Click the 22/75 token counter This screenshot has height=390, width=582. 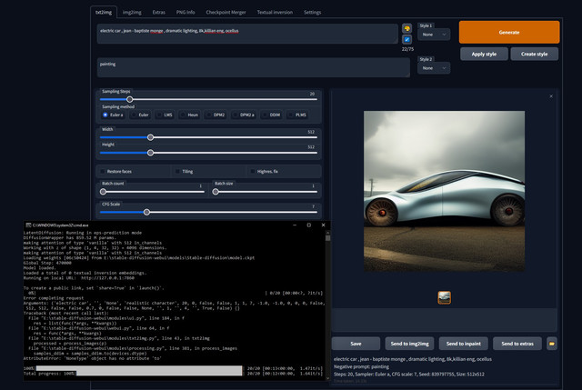pos(407,49)
